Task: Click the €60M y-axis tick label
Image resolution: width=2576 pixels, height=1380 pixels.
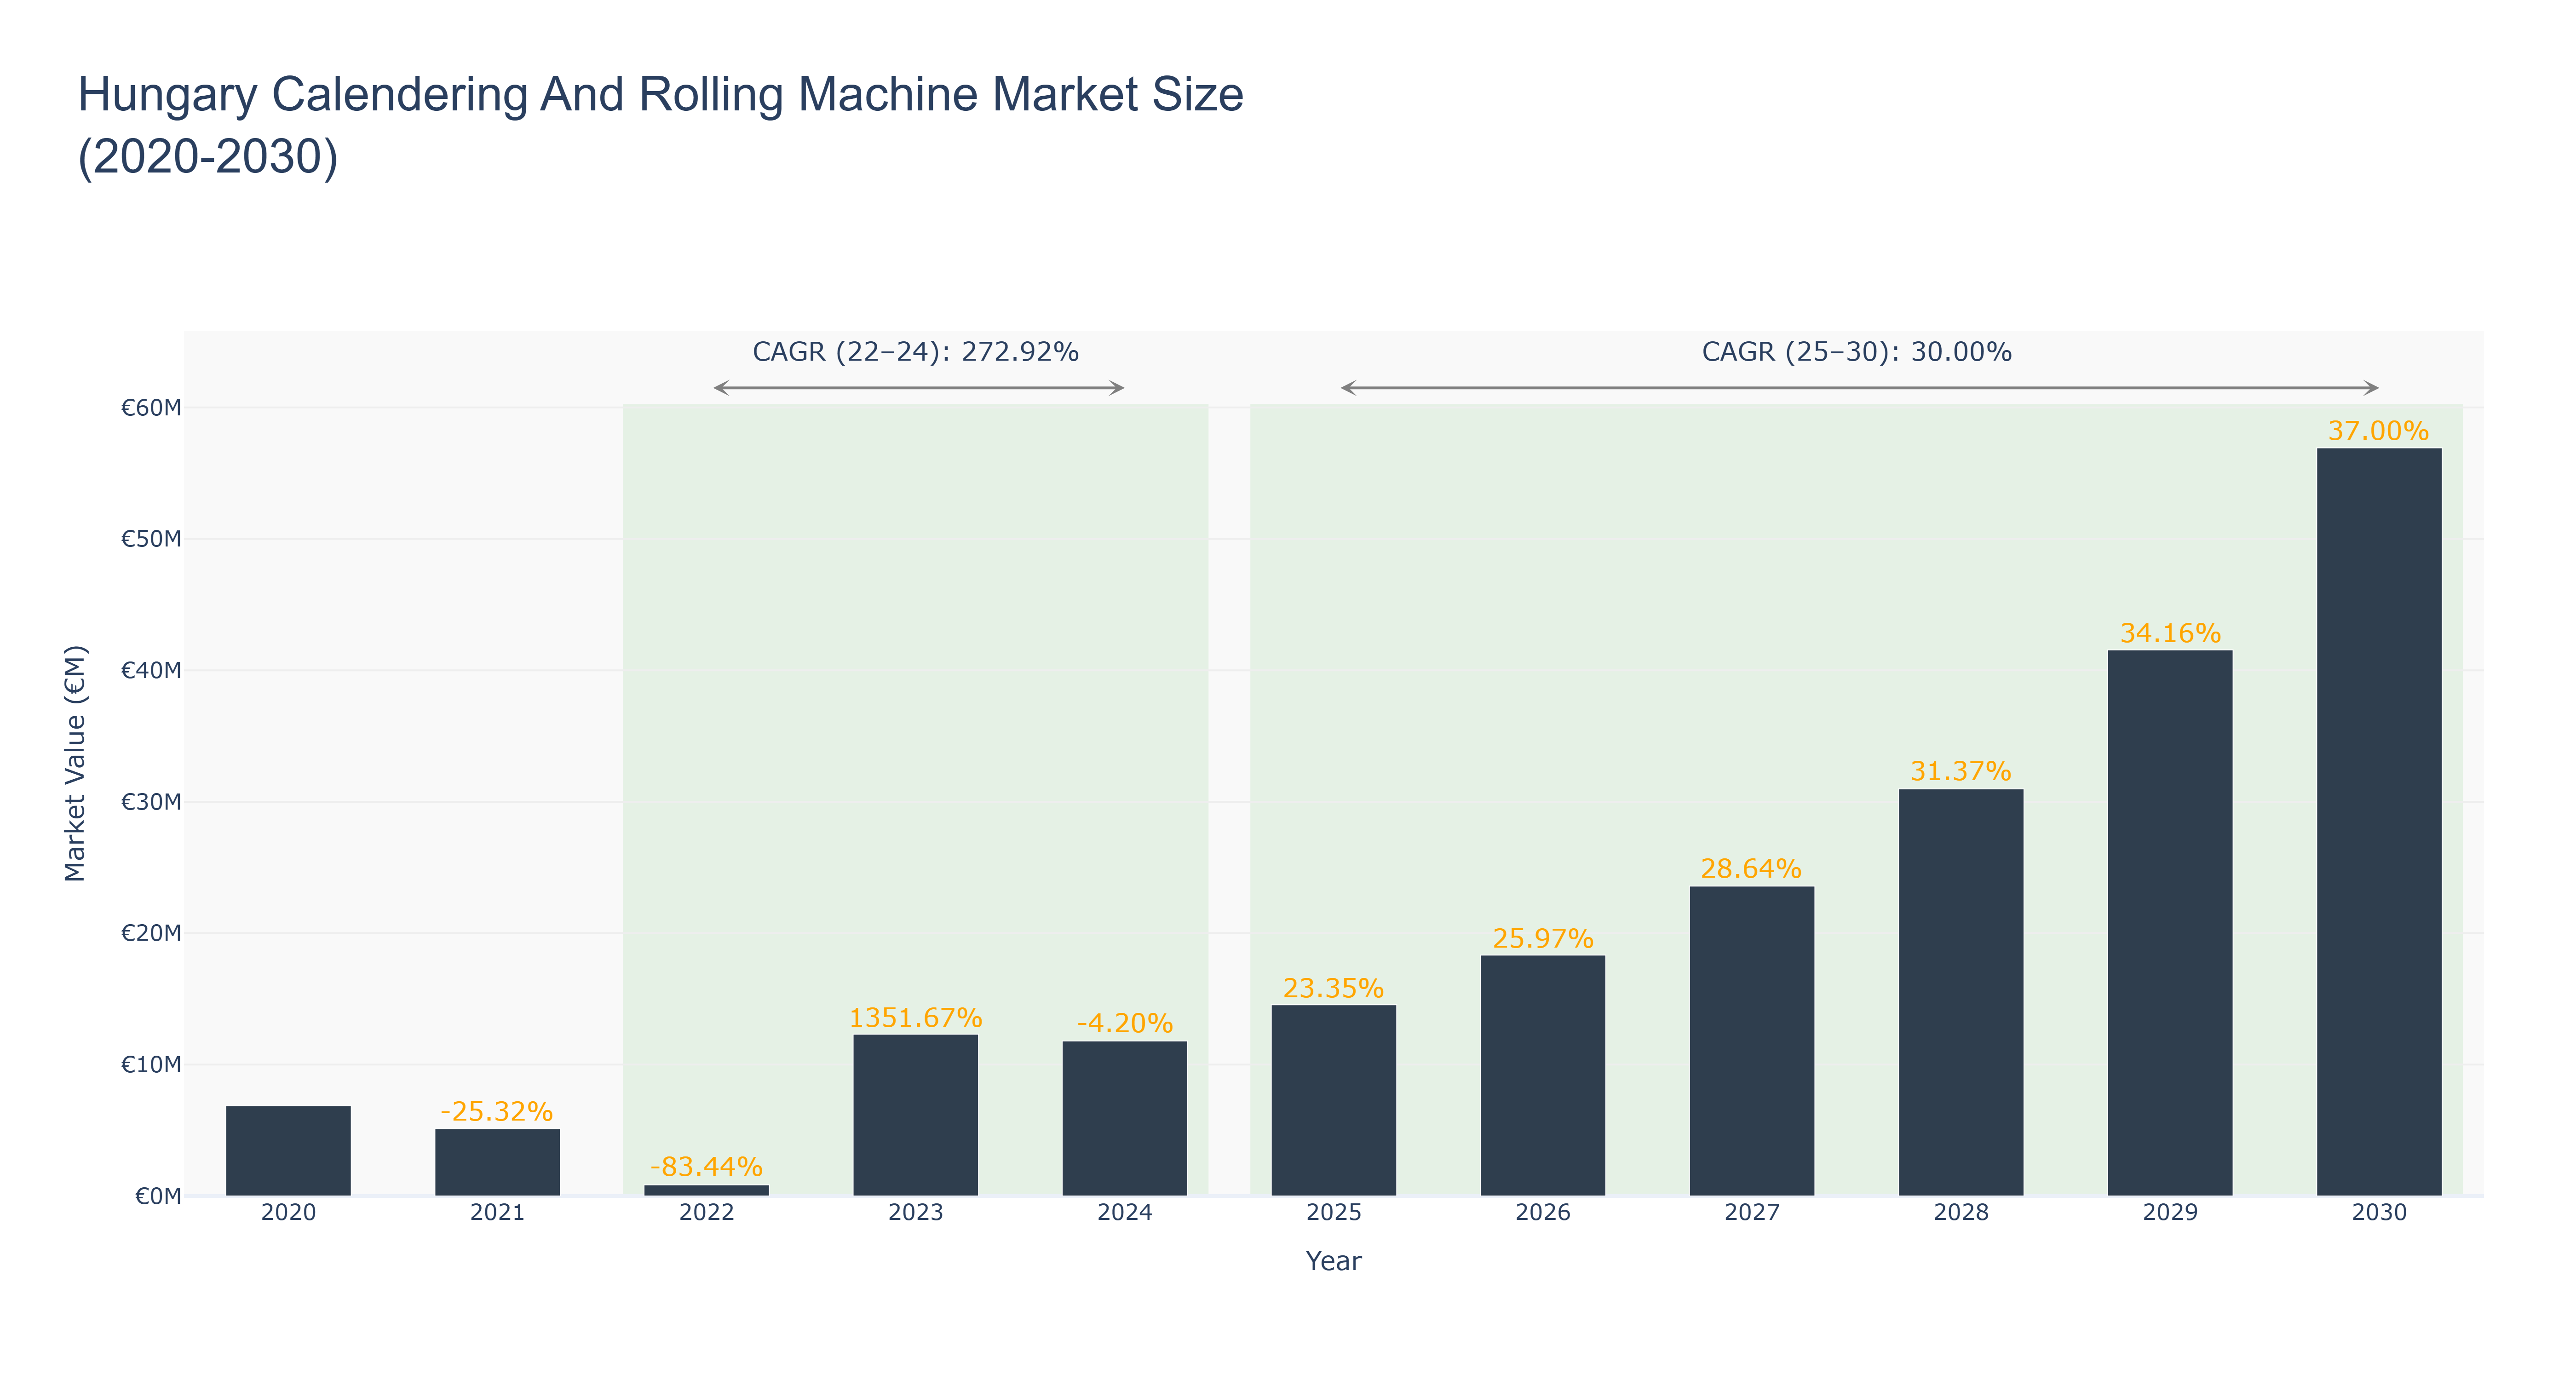Action: click(x=151, y=407)
